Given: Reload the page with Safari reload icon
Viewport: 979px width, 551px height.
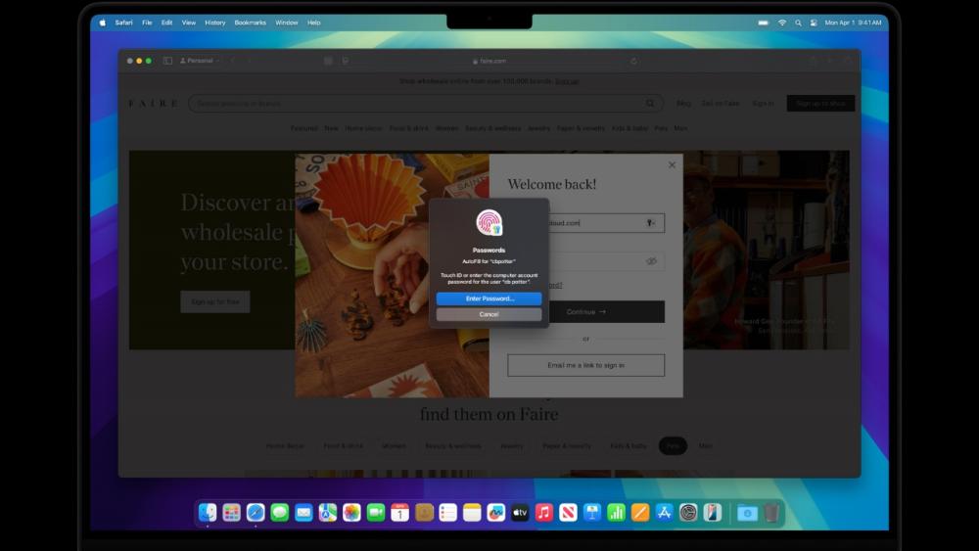Looking at the screenshot, I should click(633, 61).
